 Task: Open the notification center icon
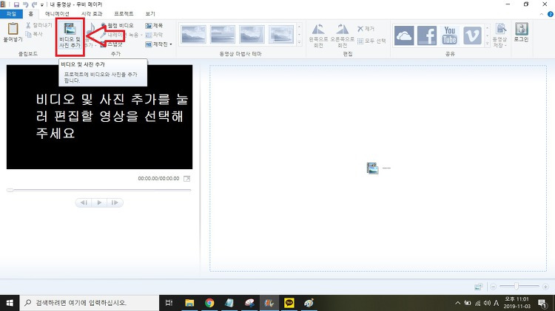pyautogui.click(x=543, y=303)
